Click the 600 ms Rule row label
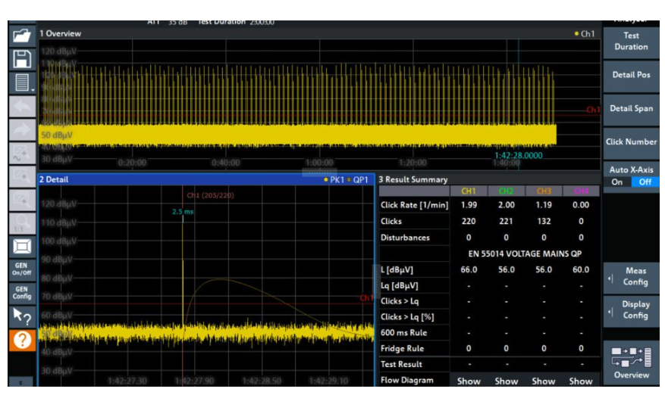 click(403, 333)
